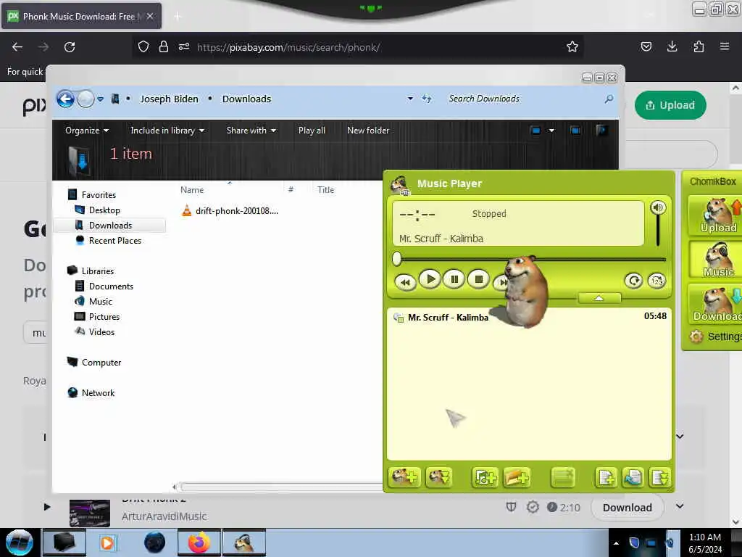Select Network in the navigation pane
The image size is (742, 557).
[91, 392]
